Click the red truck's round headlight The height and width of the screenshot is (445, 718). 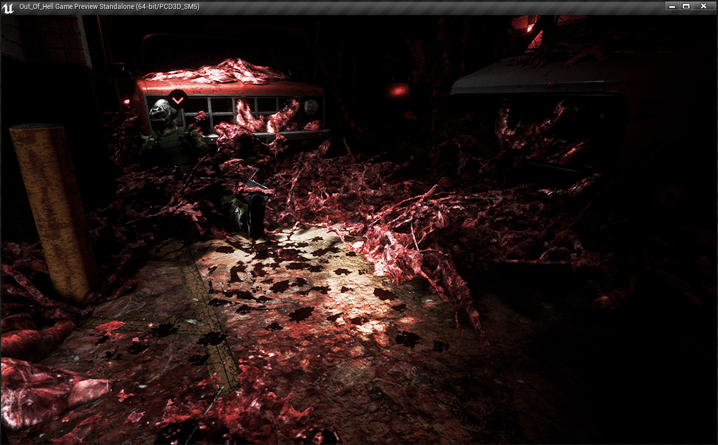[309, 107]
